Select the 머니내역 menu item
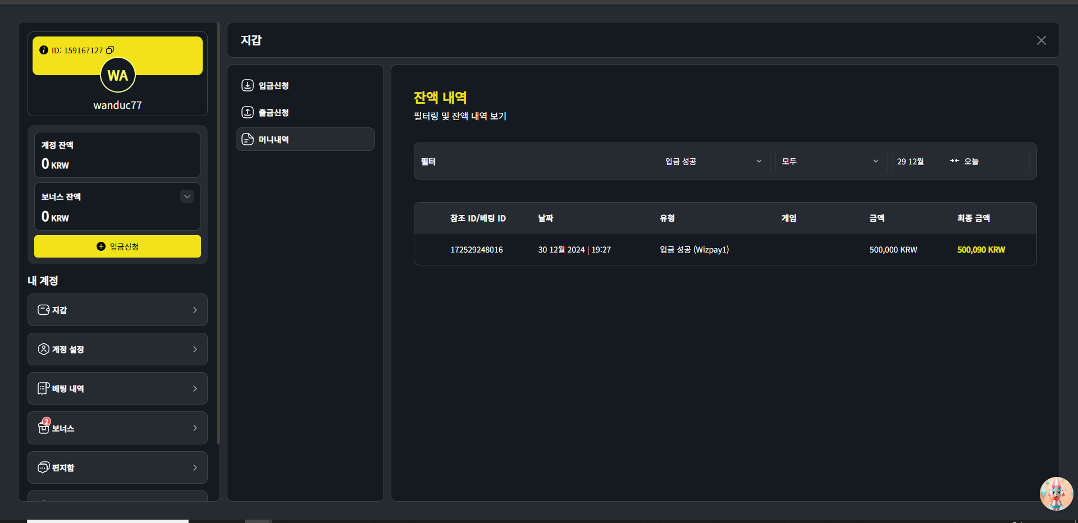 point(305,139)
